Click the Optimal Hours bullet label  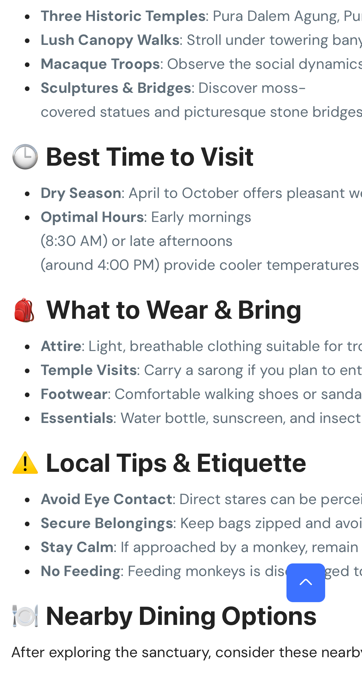click(x=92, y=217)
